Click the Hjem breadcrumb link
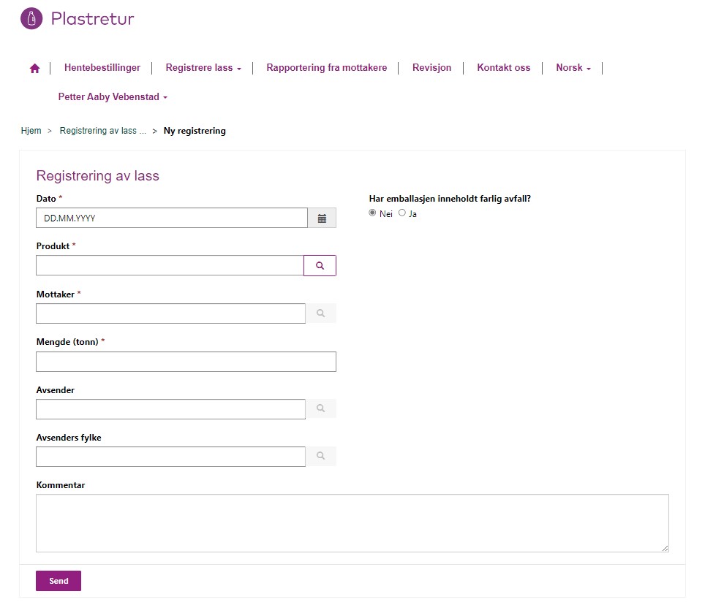Viewport: 724px width, 605px height. point(31,131)
